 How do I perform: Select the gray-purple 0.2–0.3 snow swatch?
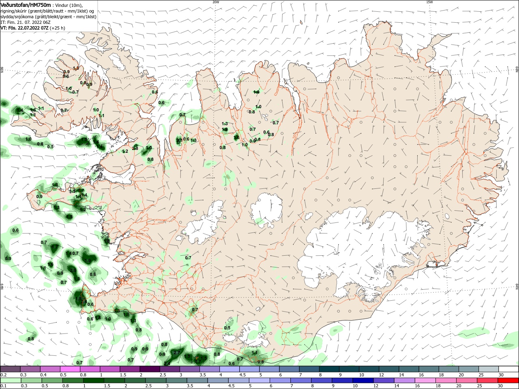click(x=10, y=369)
